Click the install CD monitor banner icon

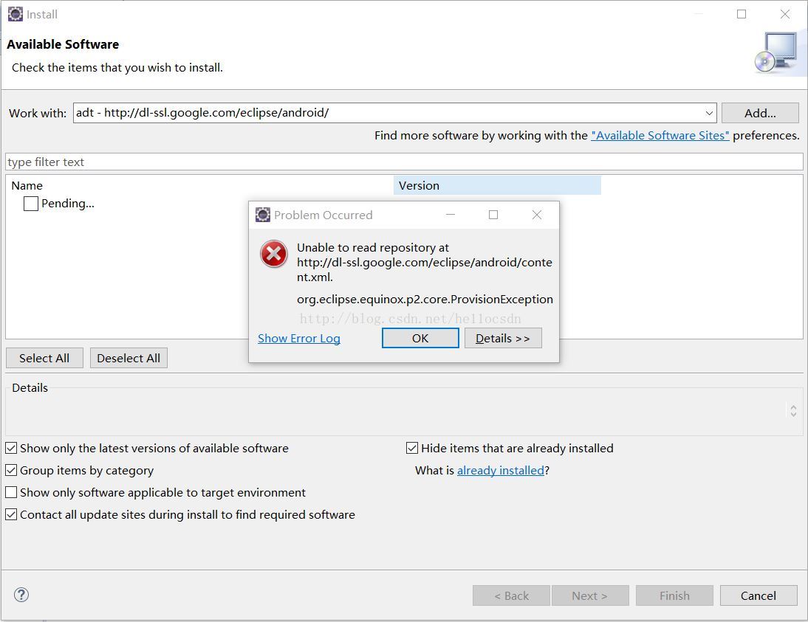click(x=776, y=52)
